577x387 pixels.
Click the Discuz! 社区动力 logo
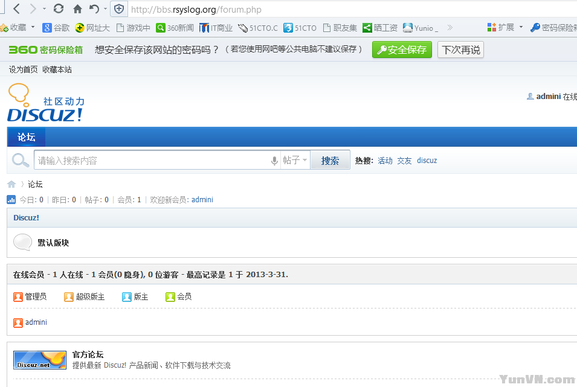coord(46,103)
